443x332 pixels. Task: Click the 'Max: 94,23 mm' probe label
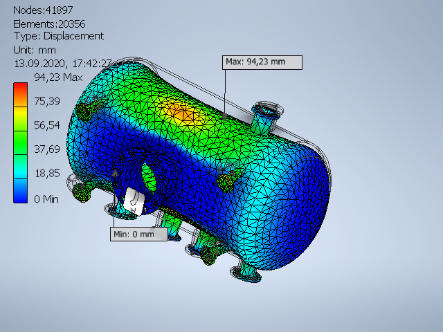262,62
